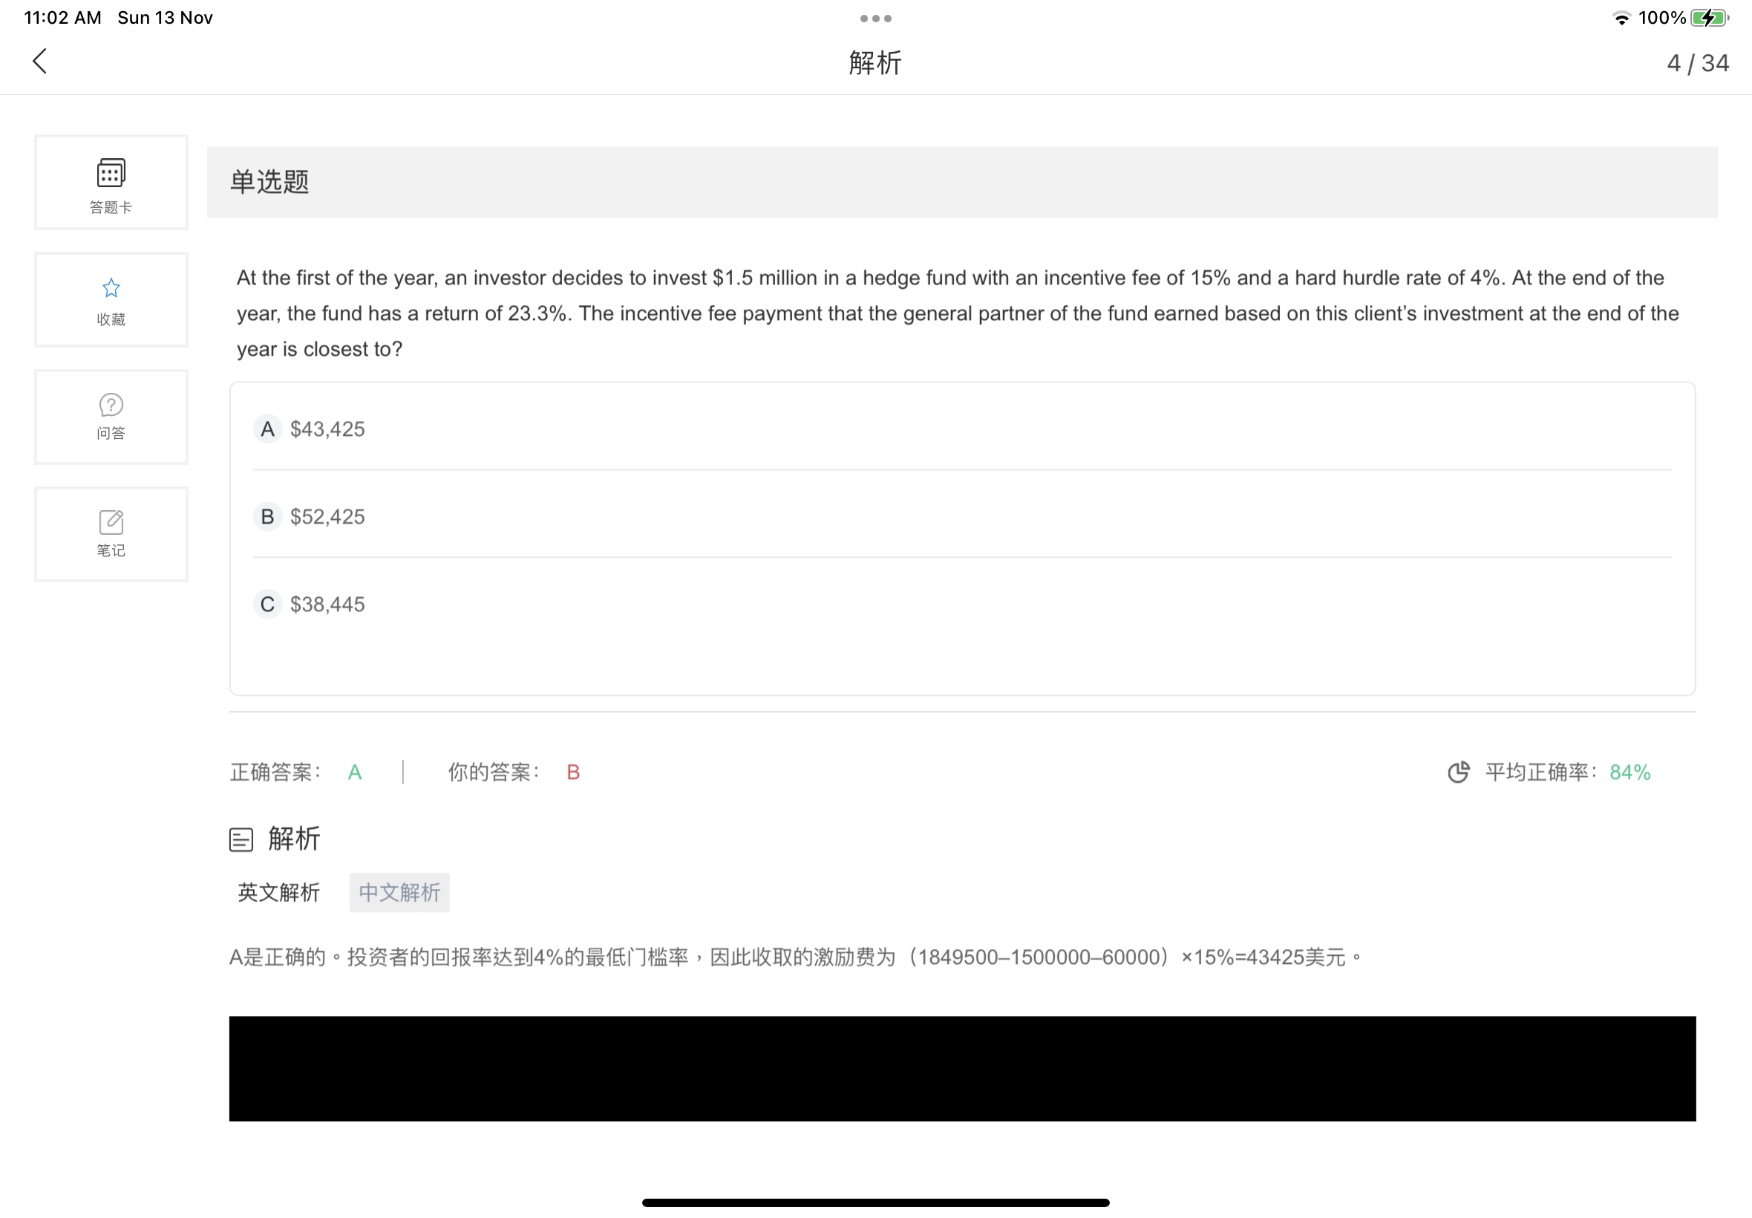
Task: Tap the correct answer letter A
Action: click(x=355, y=772)
